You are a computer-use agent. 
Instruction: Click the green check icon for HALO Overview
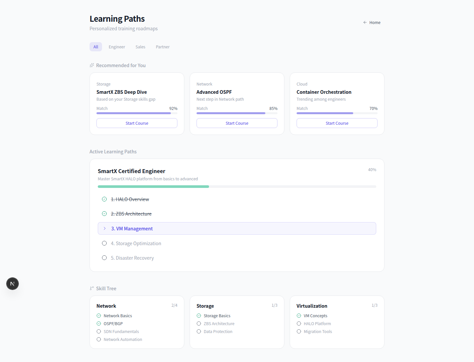coord(104,199)
